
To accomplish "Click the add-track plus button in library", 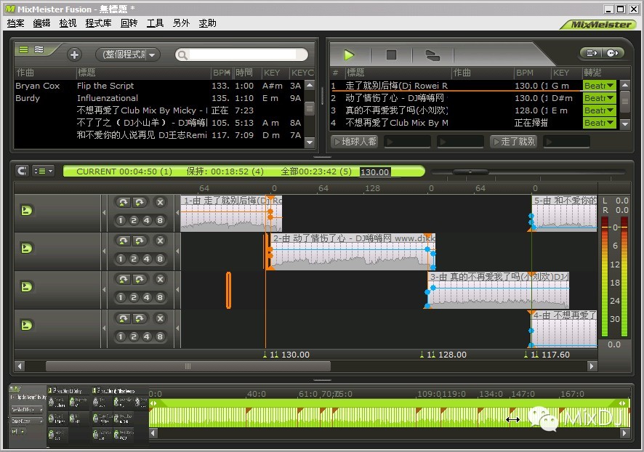I will 74,55.
